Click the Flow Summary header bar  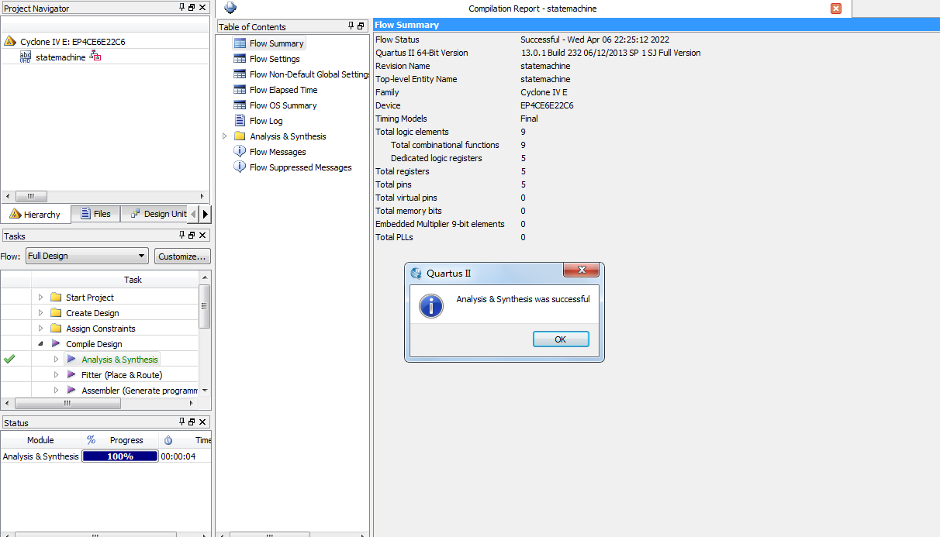pyautogui.click(x=656, y=25)
